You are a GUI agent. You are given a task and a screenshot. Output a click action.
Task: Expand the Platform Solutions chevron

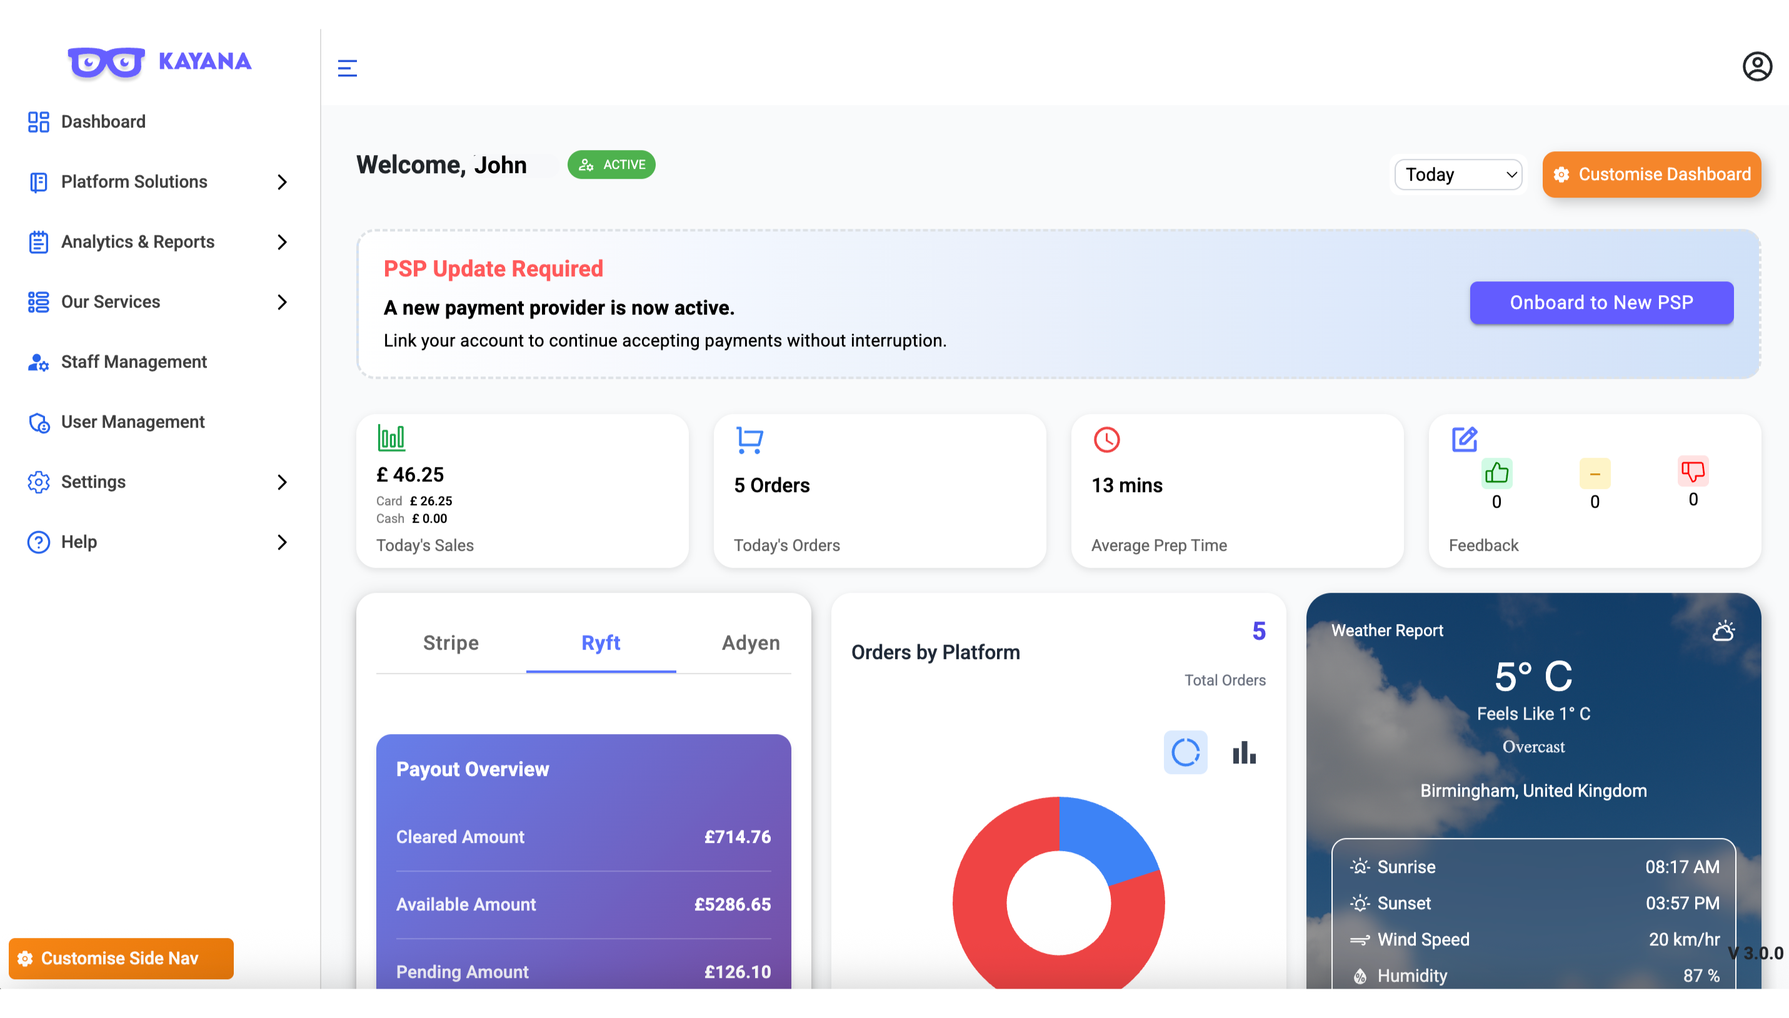click(x=282, y=183)
